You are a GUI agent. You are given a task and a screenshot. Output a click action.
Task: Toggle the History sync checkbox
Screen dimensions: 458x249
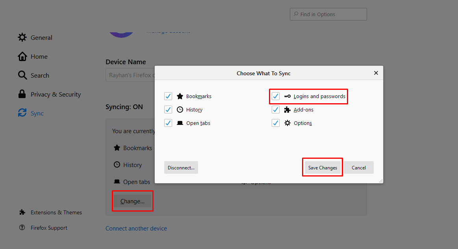[x=168, y=110]
